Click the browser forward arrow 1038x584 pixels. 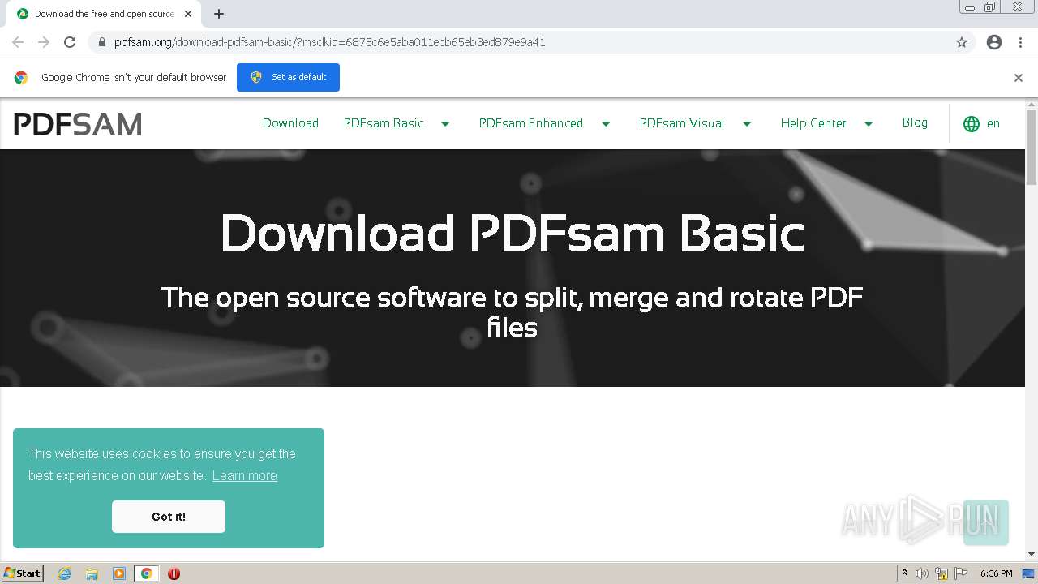pos(44,42)
